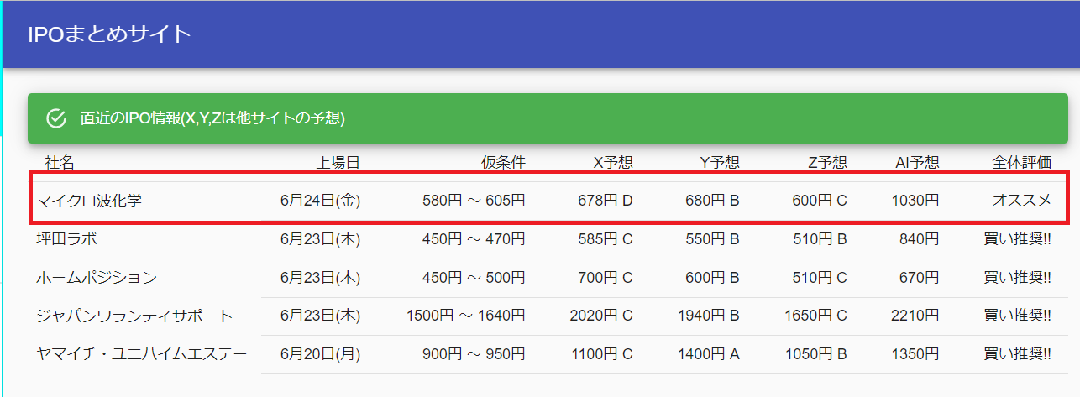1080x397 pixels.
Task: Click Z forecast 510円 B
Action: pyautogui.click(x=820, y=239)
